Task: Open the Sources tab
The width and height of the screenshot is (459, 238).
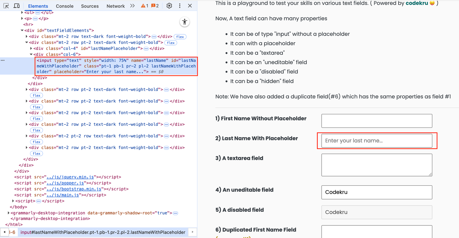Action: [x=90, y=6]
